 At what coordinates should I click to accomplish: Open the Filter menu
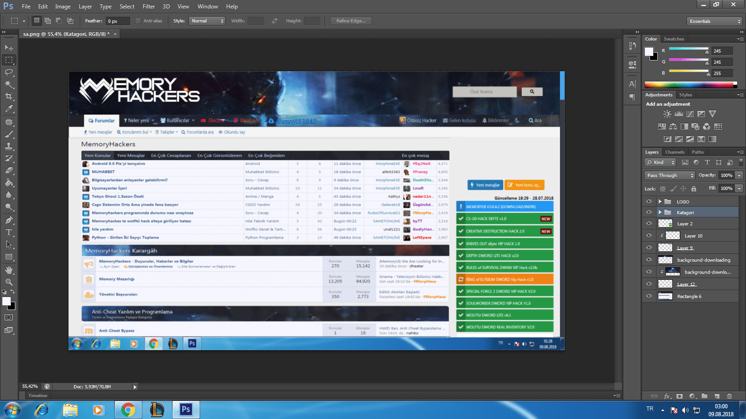(149, 7)
